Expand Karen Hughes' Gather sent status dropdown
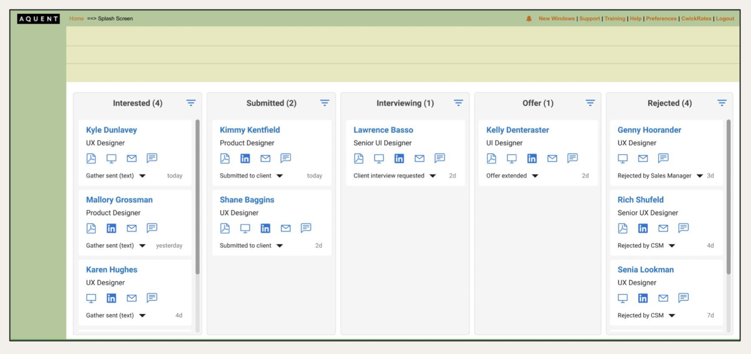The height and width of the screenshot is (354, 751). pyautogui.click(x=142, y=315)
